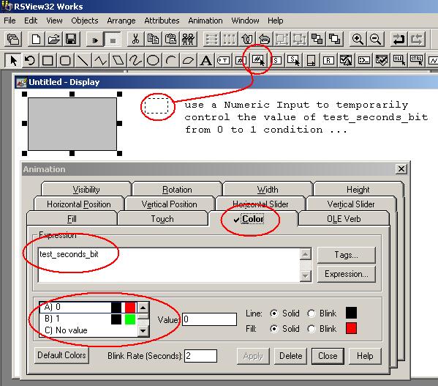Click green fill swatch in row B
The image size is (438, 386).
click(x=130, y=319)
